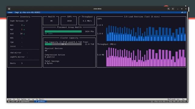Screen dimensions: 195x109
Task: Click the blue IOPS bar chart
Action: [146, 33]
